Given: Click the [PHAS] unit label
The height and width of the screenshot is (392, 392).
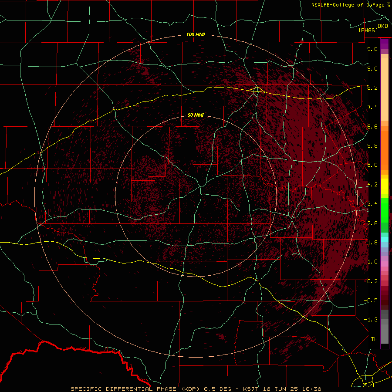Looking at the screenshot, I should tap(368, 30).
